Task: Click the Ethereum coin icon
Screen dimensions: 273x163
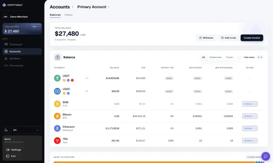Action: (57, 128)
